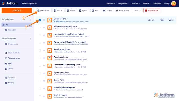The width and height of the screenshot is (179, 101).
Task: Open Inbox for Contact Form
Action: (x=161, y=20)
